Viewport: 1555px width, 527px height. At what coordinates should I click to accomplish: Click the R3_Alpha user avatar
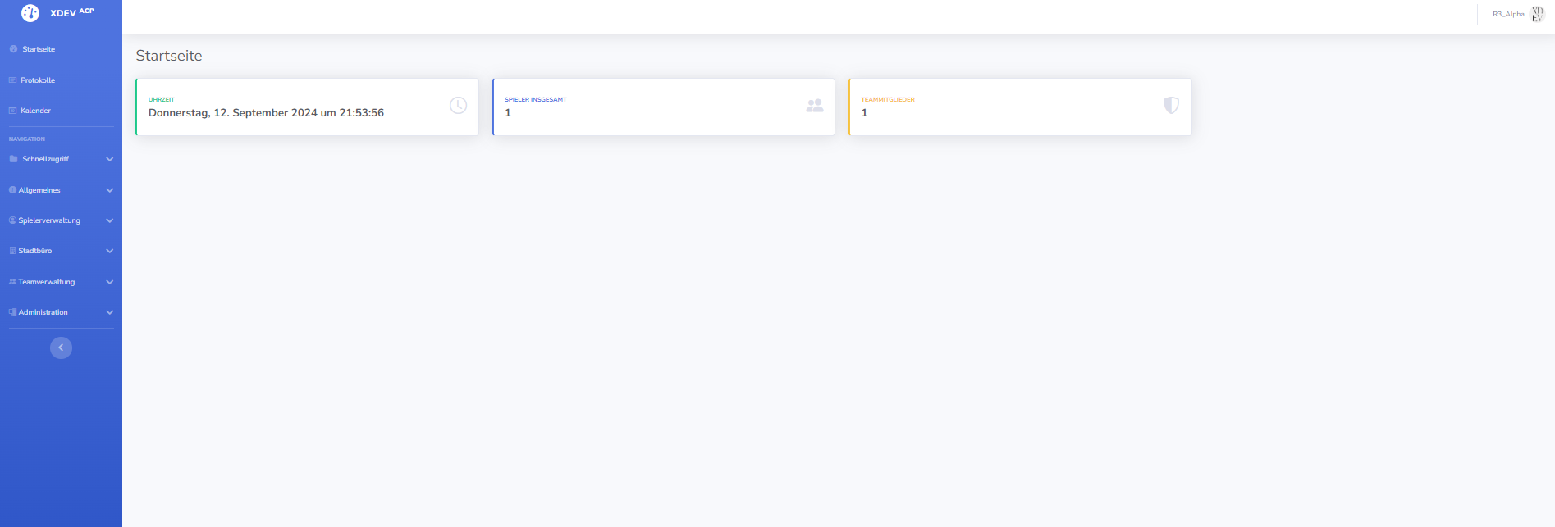tap(1537, 14)
